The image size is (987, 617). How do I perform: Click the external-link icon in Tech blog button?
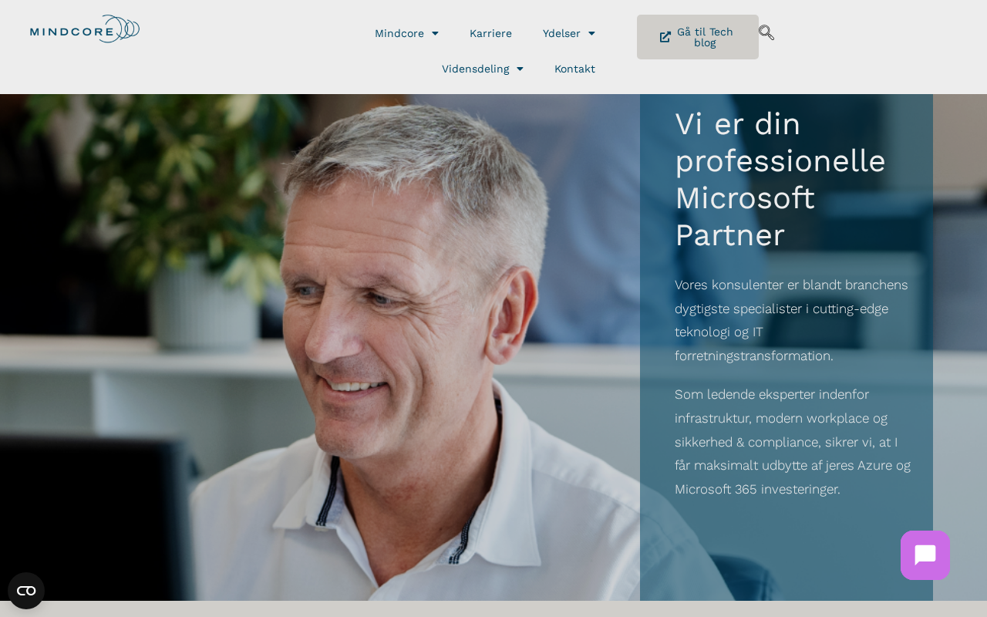(665, 37)
